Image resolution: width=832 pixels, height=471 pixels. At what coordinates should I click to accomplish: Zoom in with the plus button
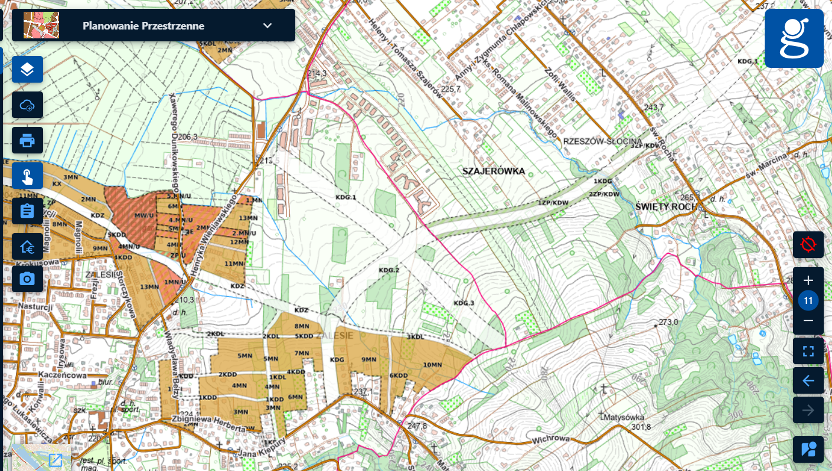click(x=808, y=280)
